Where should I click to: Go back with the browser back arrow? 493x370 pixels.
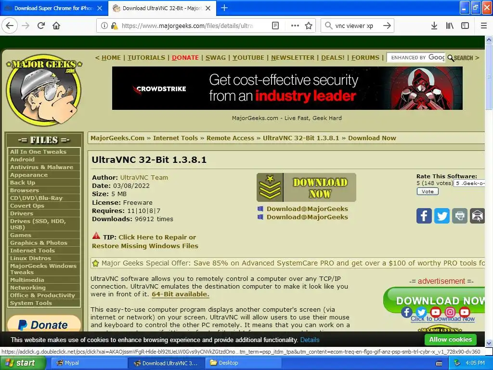(10, 26)
